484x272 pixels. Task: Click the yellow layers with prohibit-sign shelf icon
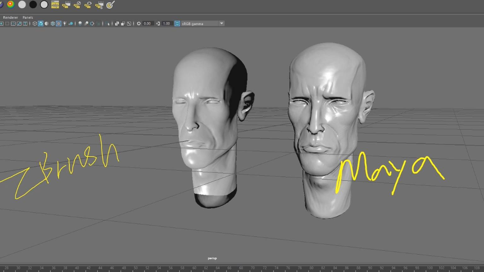click(77, 5)
